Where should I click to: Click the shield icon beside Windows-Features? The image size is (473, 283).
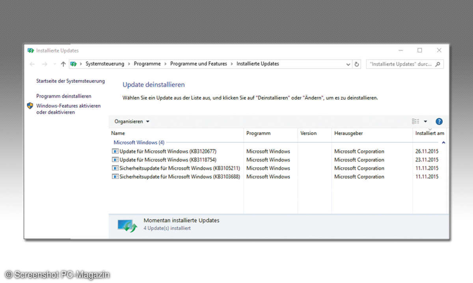(x=30, y=106)
